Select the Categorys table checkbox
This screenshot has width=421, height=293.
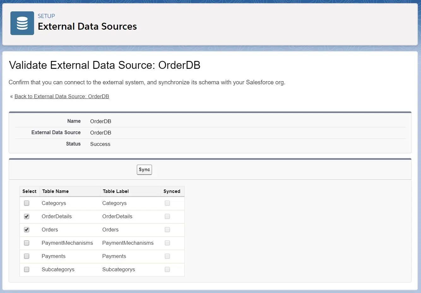[x=27, y=203]
